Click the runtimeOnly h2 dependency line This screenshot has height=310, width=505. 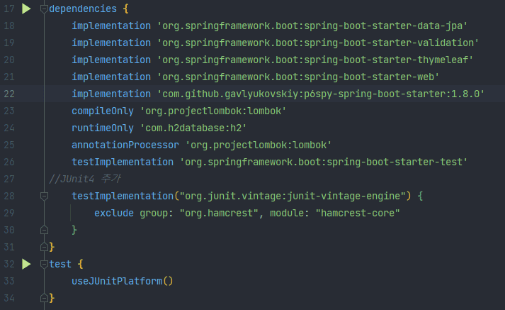coord(159,128)
